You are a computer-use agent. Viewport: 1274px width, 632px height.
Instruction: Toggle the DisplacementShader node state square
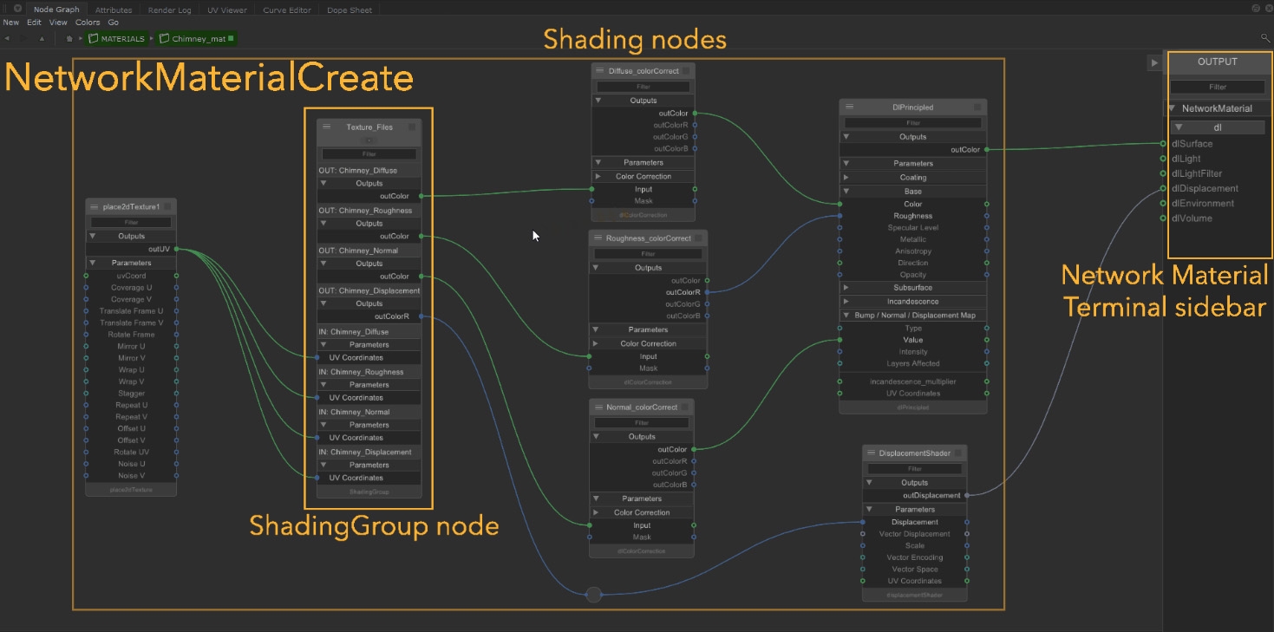click(x=957, y=453)
